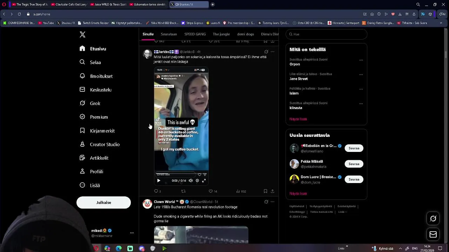Show more trends via Näytä lisää
449x252 pixels.
pyautogui.click(x=298, y=119)
